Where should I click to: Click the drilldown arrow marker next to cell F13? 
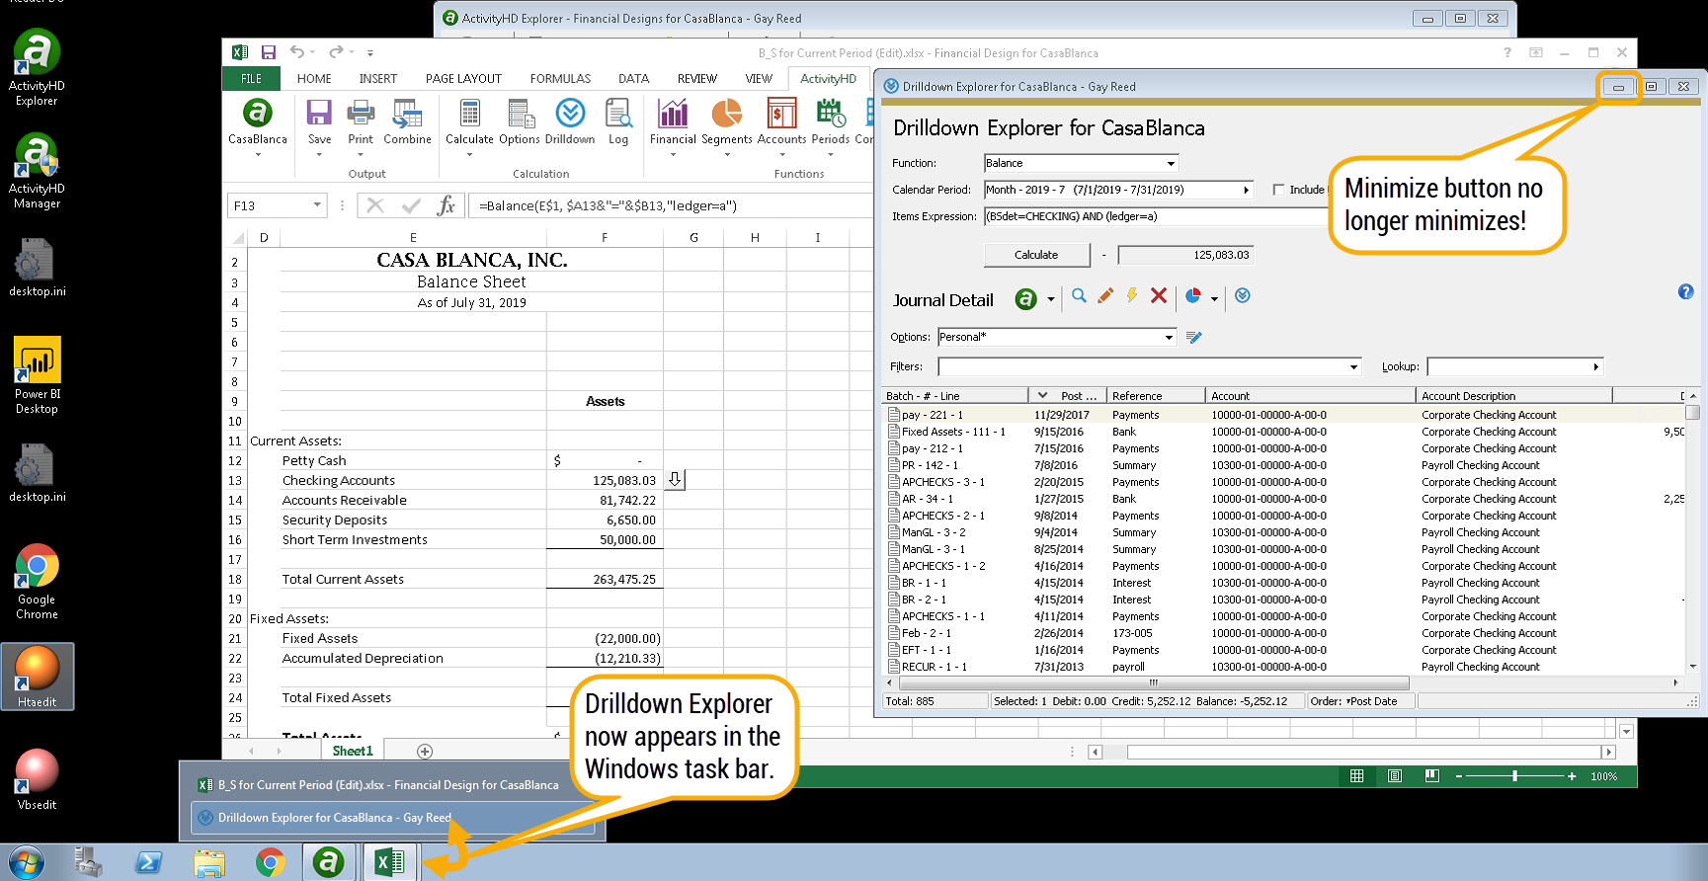[x=675, y=479]
